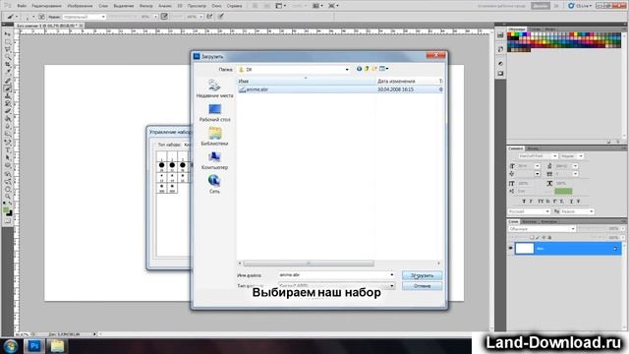The image size is (629, 354).
Task: Hide the Фон layer with the eye icon
Action: (x=511, y=249)
